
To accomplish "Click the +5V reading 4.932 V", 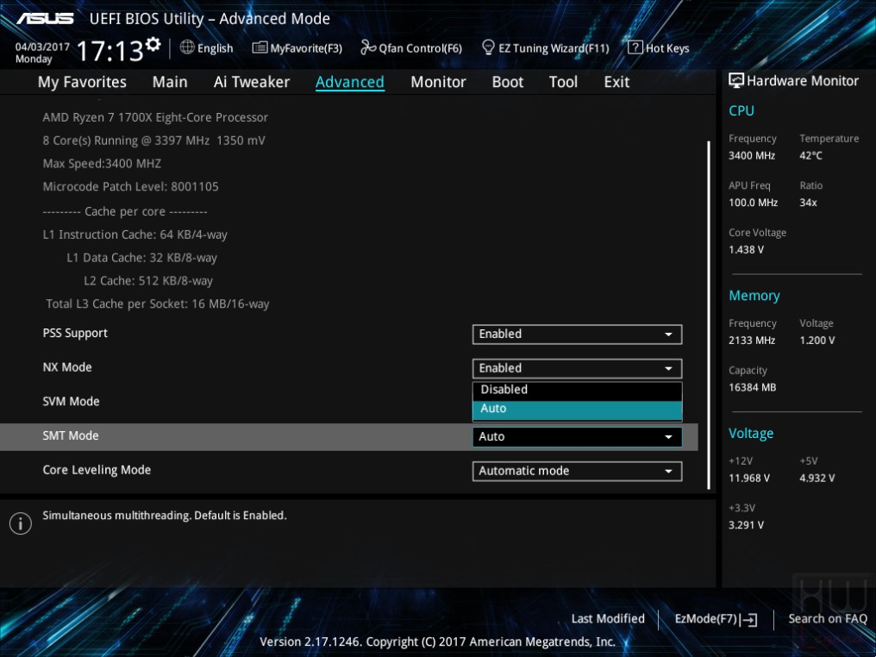I will tap(817, 478).
